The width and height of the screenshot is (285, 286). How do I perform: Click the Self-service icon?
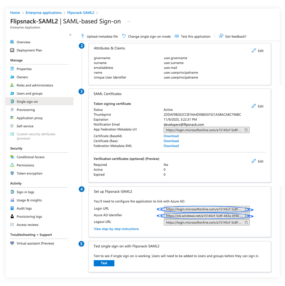[x=12, y=126]
